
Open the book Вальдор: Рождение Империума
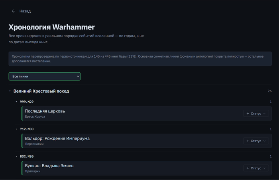tap(57, 139)
